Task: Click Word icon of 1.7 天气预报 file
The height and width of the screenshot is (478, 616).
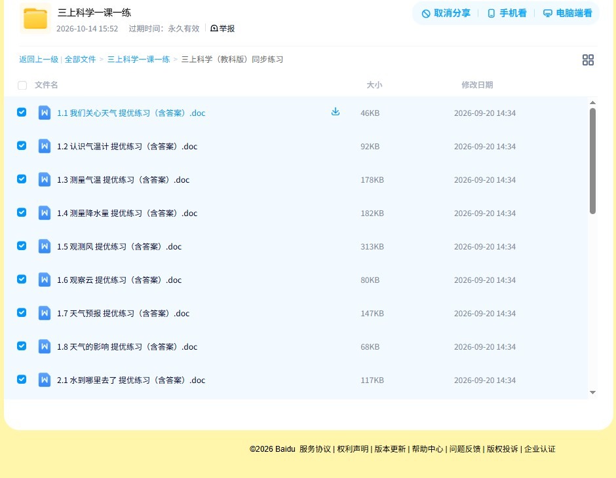Action: pyautogui.click(x=45, y=313)
